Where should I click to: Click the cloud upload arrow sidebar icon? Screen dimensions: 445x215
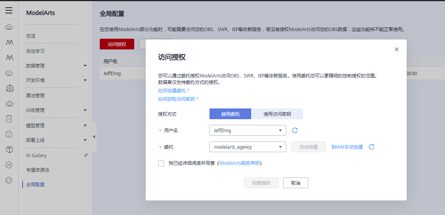point(9,73)
